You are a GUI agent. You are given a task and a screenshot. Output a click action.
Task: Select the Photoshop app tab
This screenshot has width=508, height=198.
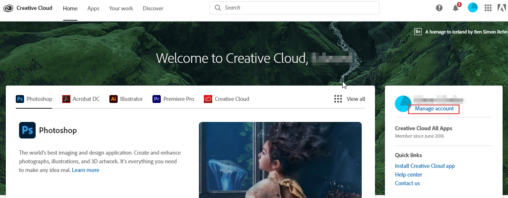tap(34, 99)
